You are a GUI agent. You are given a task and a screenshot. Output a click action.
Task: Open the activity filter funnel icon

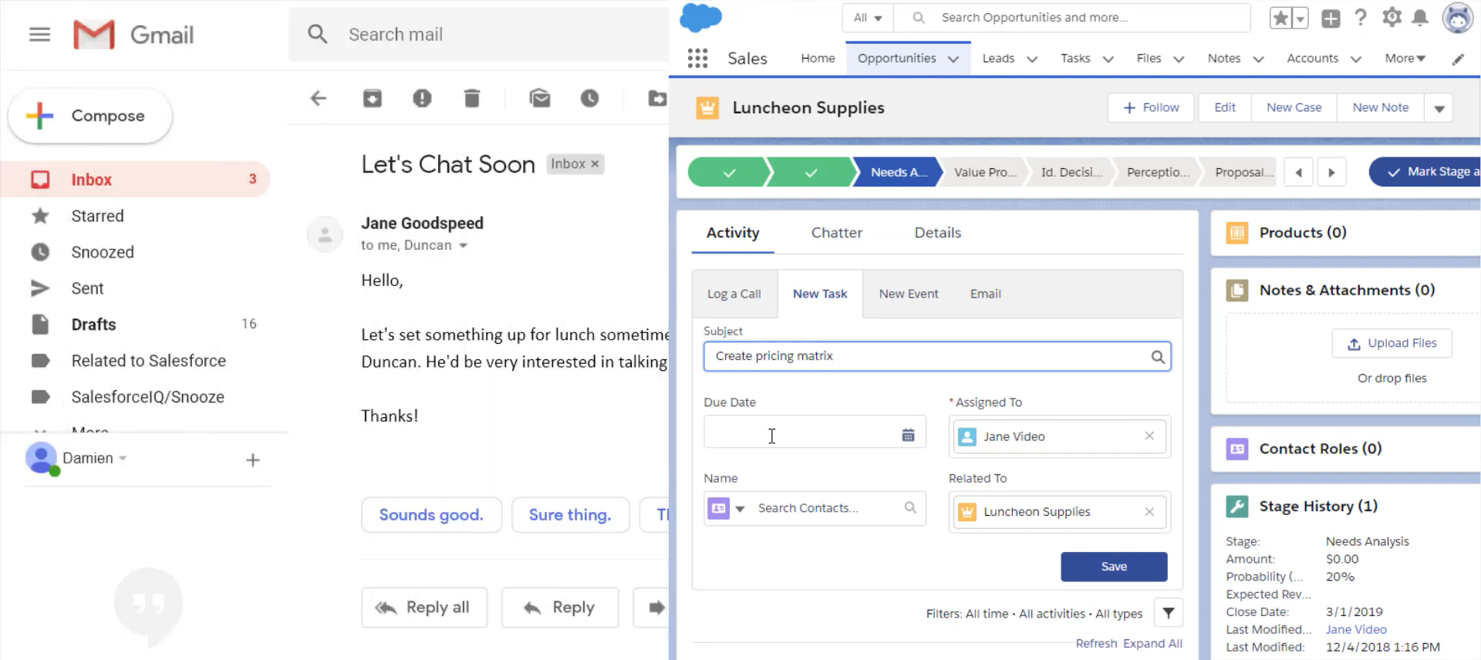(x=1169, y=613)
